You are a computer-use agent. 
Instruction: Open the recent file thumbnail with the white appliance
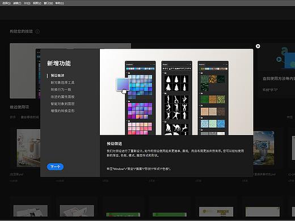(28, 148)
